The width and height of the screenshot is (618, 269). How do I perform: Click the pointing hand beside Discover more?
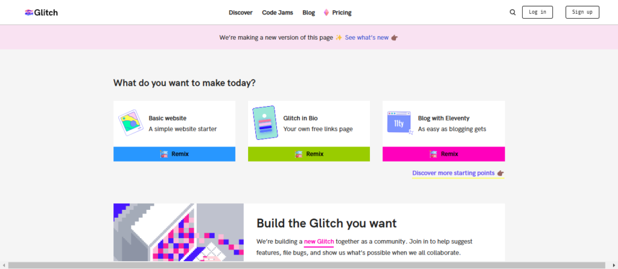pyautogui.click(x=500, y=173)
